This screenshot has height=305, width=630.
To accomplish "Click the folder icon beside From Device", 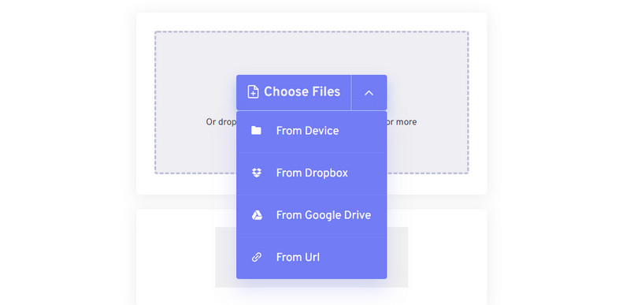I will click(x=256, y=131).
